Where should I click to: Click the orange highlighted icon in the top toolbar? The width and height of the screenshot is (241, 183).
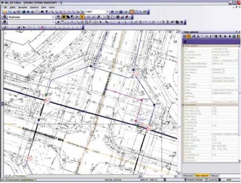pos(132,12)
